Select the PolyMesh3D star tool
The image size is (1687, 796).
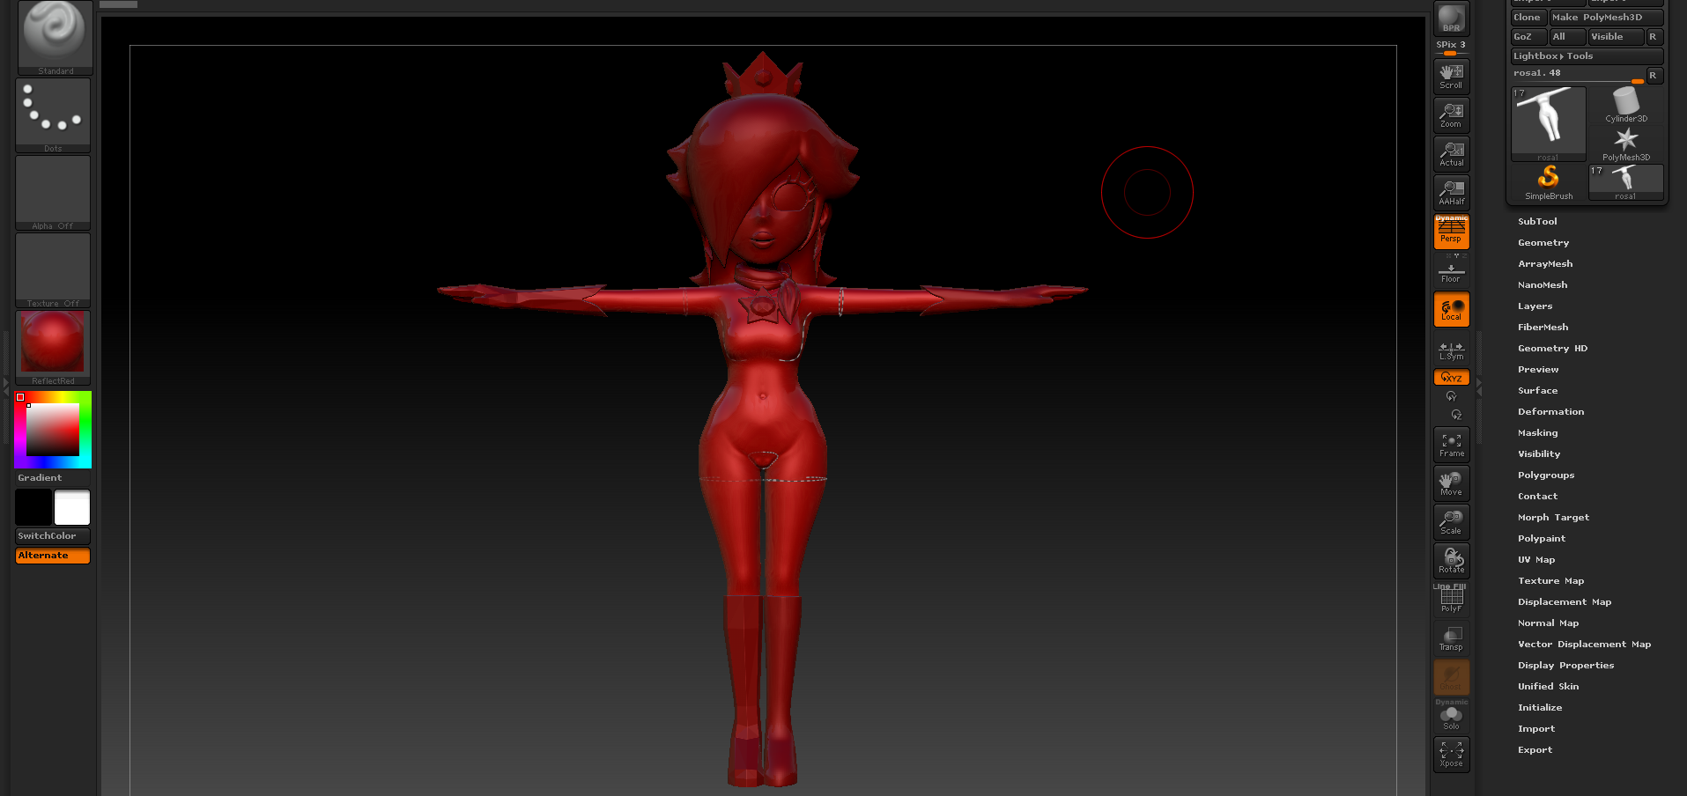[x=1626, y=144]
